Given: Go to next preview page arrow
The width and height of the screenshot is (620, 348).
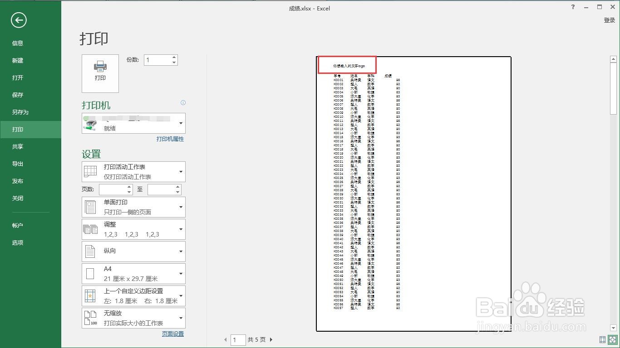Looking at the screenshot, I should [271, 339].
